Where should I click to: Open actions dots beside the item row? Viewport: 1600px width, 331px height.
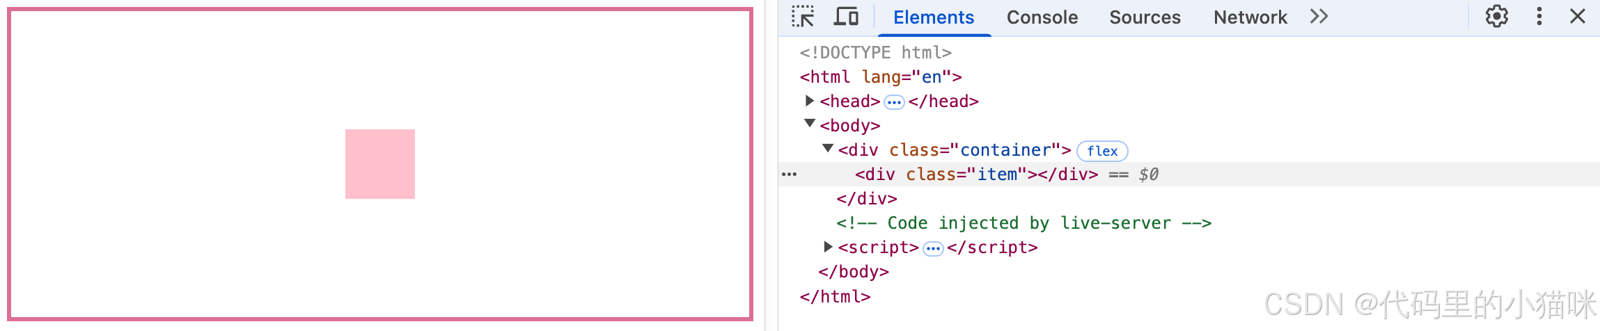(x=789, y=175)
